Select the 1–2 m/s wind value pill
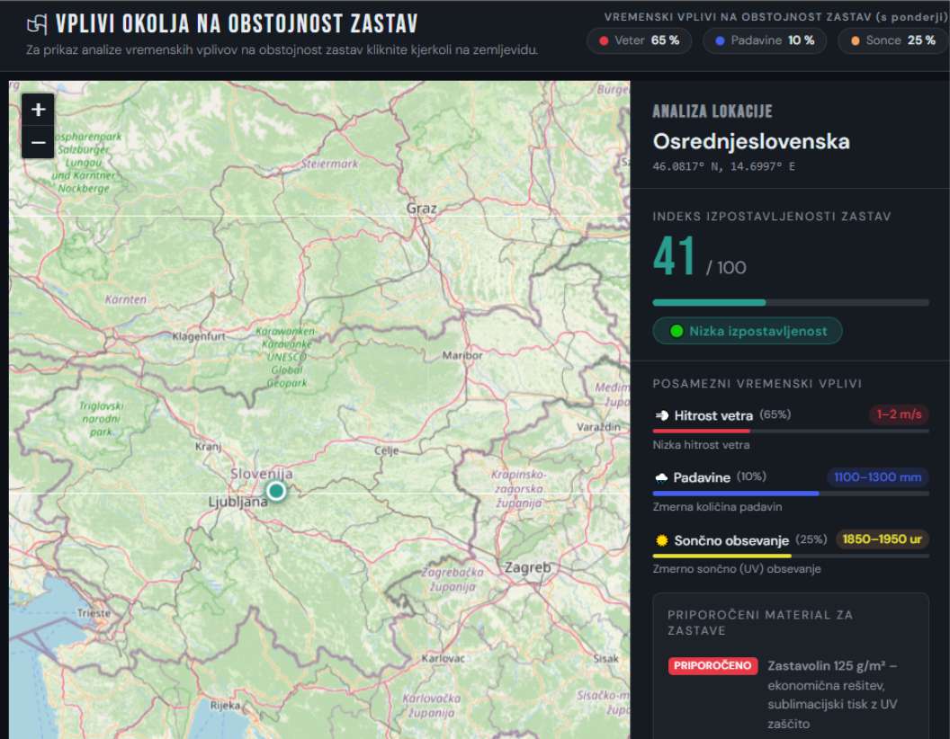Viewport: 950px width, 739px height. (901, 415)
